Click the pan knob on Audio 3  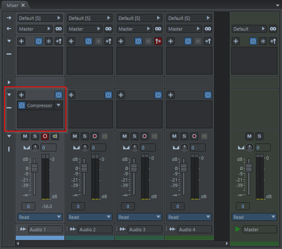click(x=135, y=147)
